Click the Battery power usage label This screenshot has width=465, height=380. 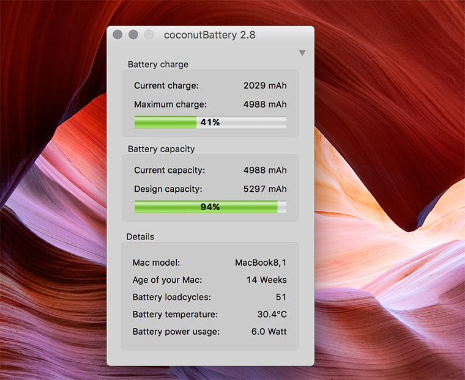pyautogui.click(x=176, y=331)
